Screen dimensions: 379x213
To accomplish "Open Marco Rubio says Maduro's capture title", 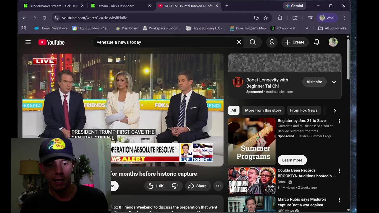I will [302, 202].
